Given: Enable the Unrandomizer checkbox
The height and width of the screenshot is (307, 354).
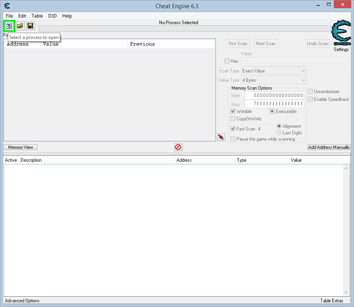Looking at the screenshot, I should (310, 91).
